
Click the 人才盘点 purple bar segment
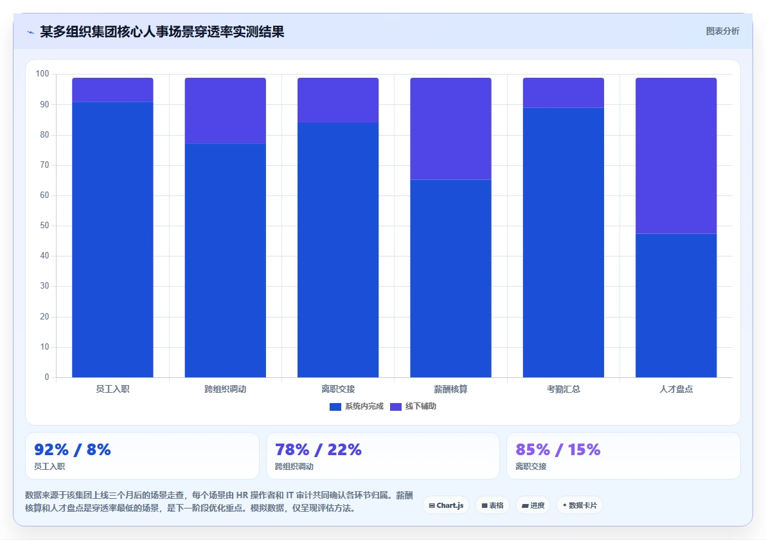[676, 156]
